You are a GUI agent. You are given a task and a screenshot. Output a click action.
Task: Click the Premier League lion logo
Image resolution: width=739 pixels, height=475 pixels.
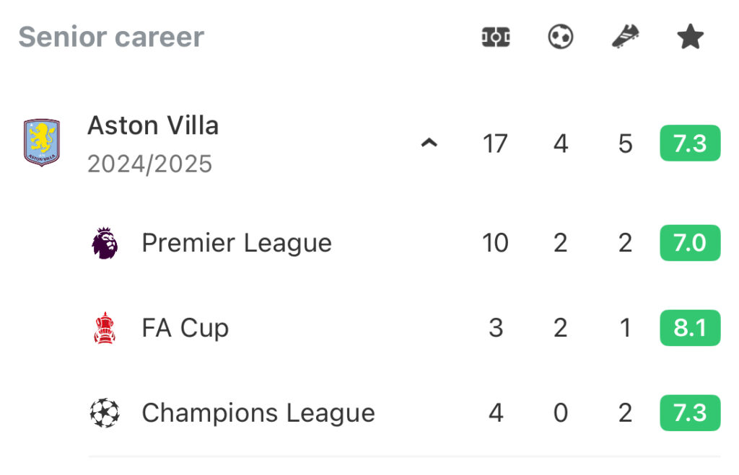tap(105, 243)
